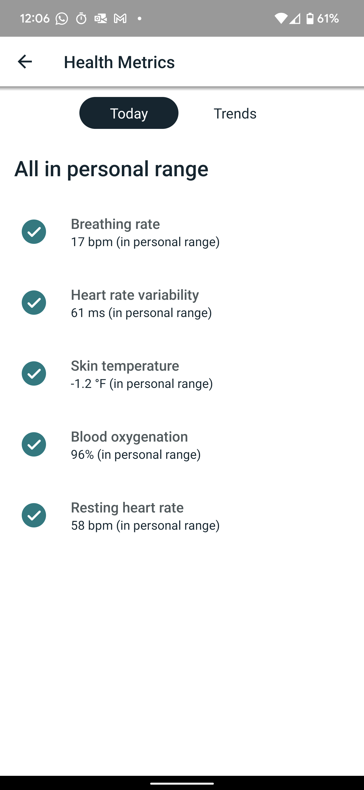Go back with the arrow button
Image resolution: width=364 pixels, height=790 pixels.
click(25, 62)
